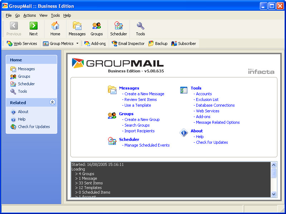
Task: Click the log panel scrollbar thumb
Action: (x=273, y=173)
